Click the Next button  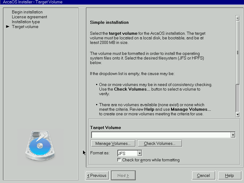tap(123, 175)
